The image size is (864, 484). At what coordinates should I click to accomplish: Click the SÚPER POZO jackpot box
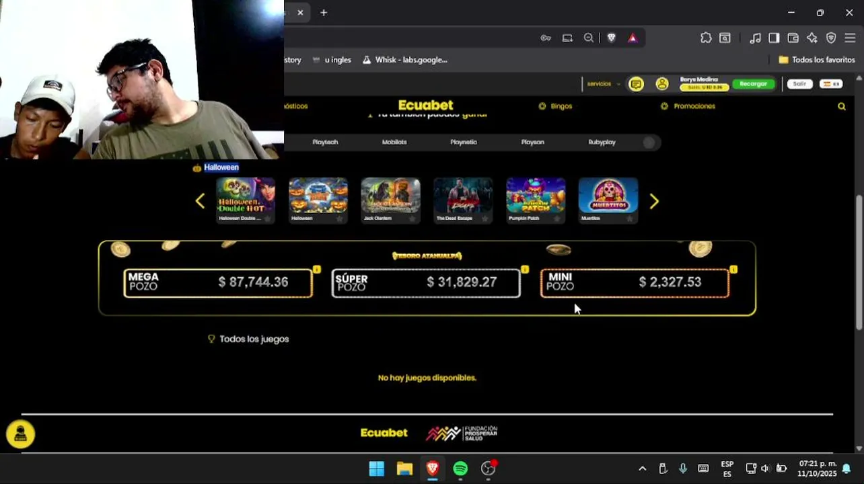tap(426, 283)
